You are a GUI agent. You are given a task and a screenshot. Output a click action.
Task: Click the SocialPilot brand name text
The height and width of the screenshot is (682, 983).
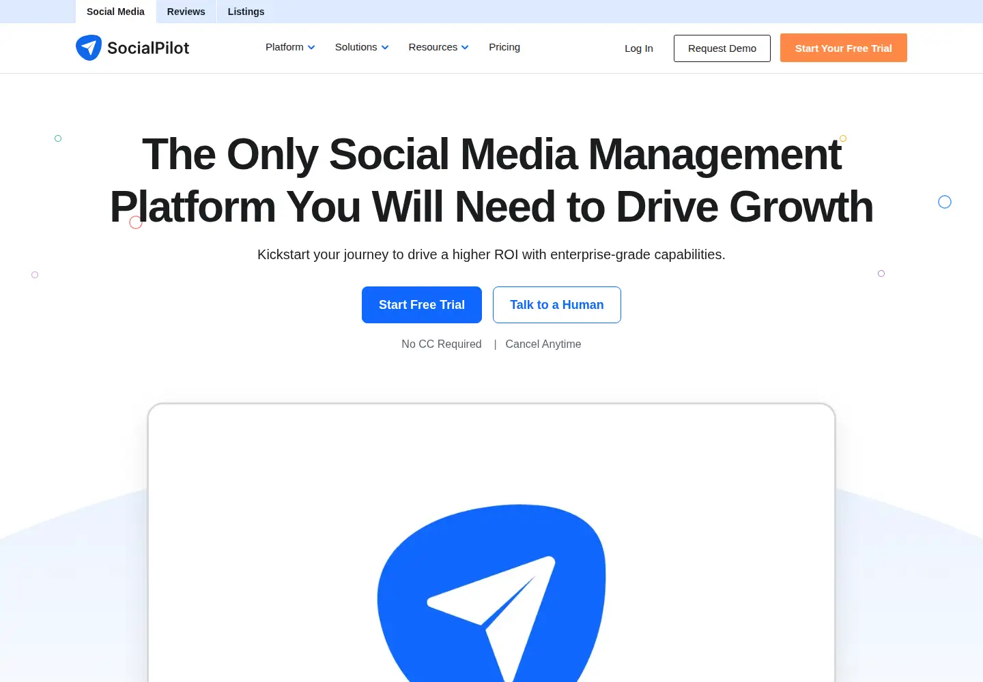pyautogui.click(x=148, y=48)
